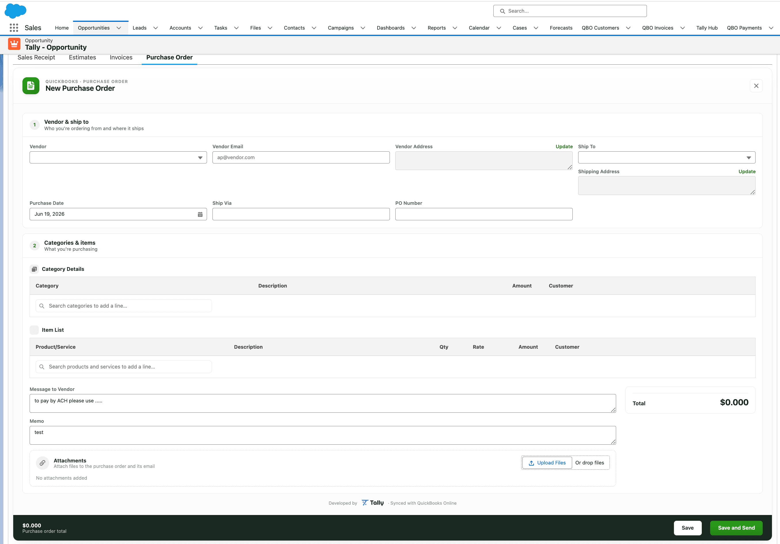Go to the Home nav item
Viewport: 780px width, 544px height.
(x=62, y=28)
